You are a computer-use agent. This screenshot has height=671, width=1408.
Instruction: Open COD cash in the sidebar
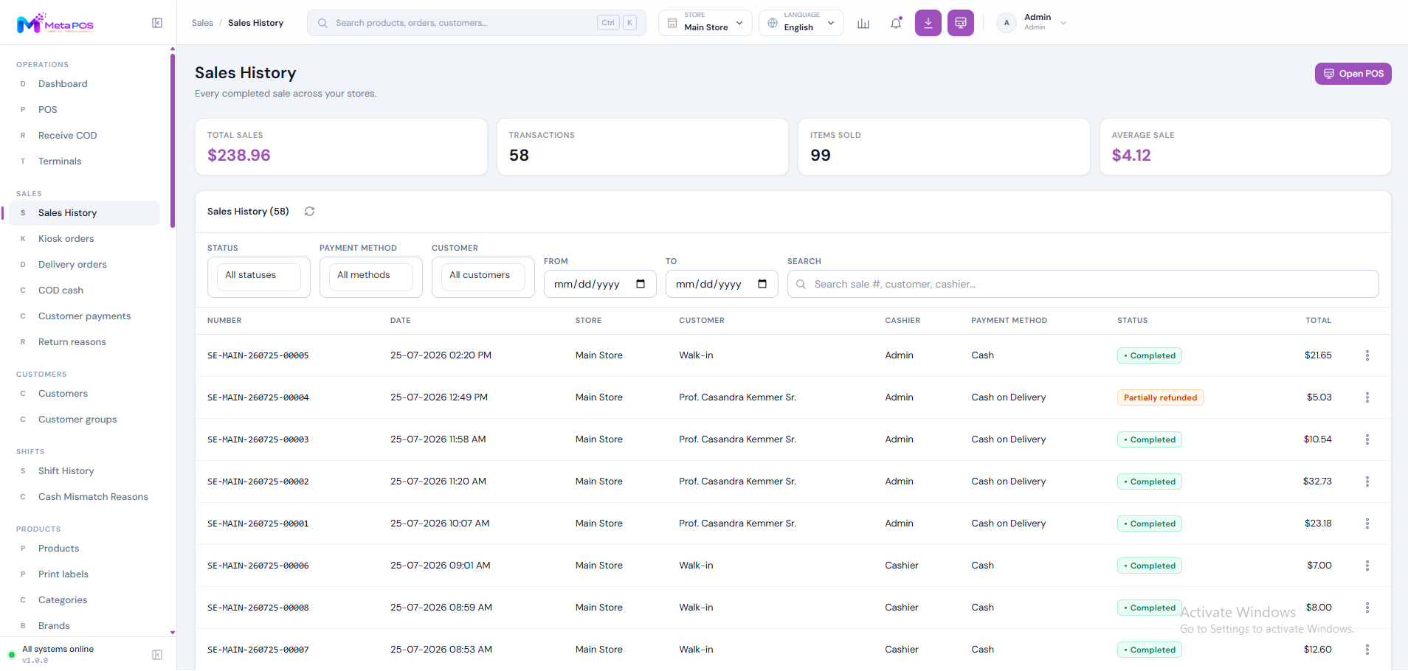click(84, 291)
